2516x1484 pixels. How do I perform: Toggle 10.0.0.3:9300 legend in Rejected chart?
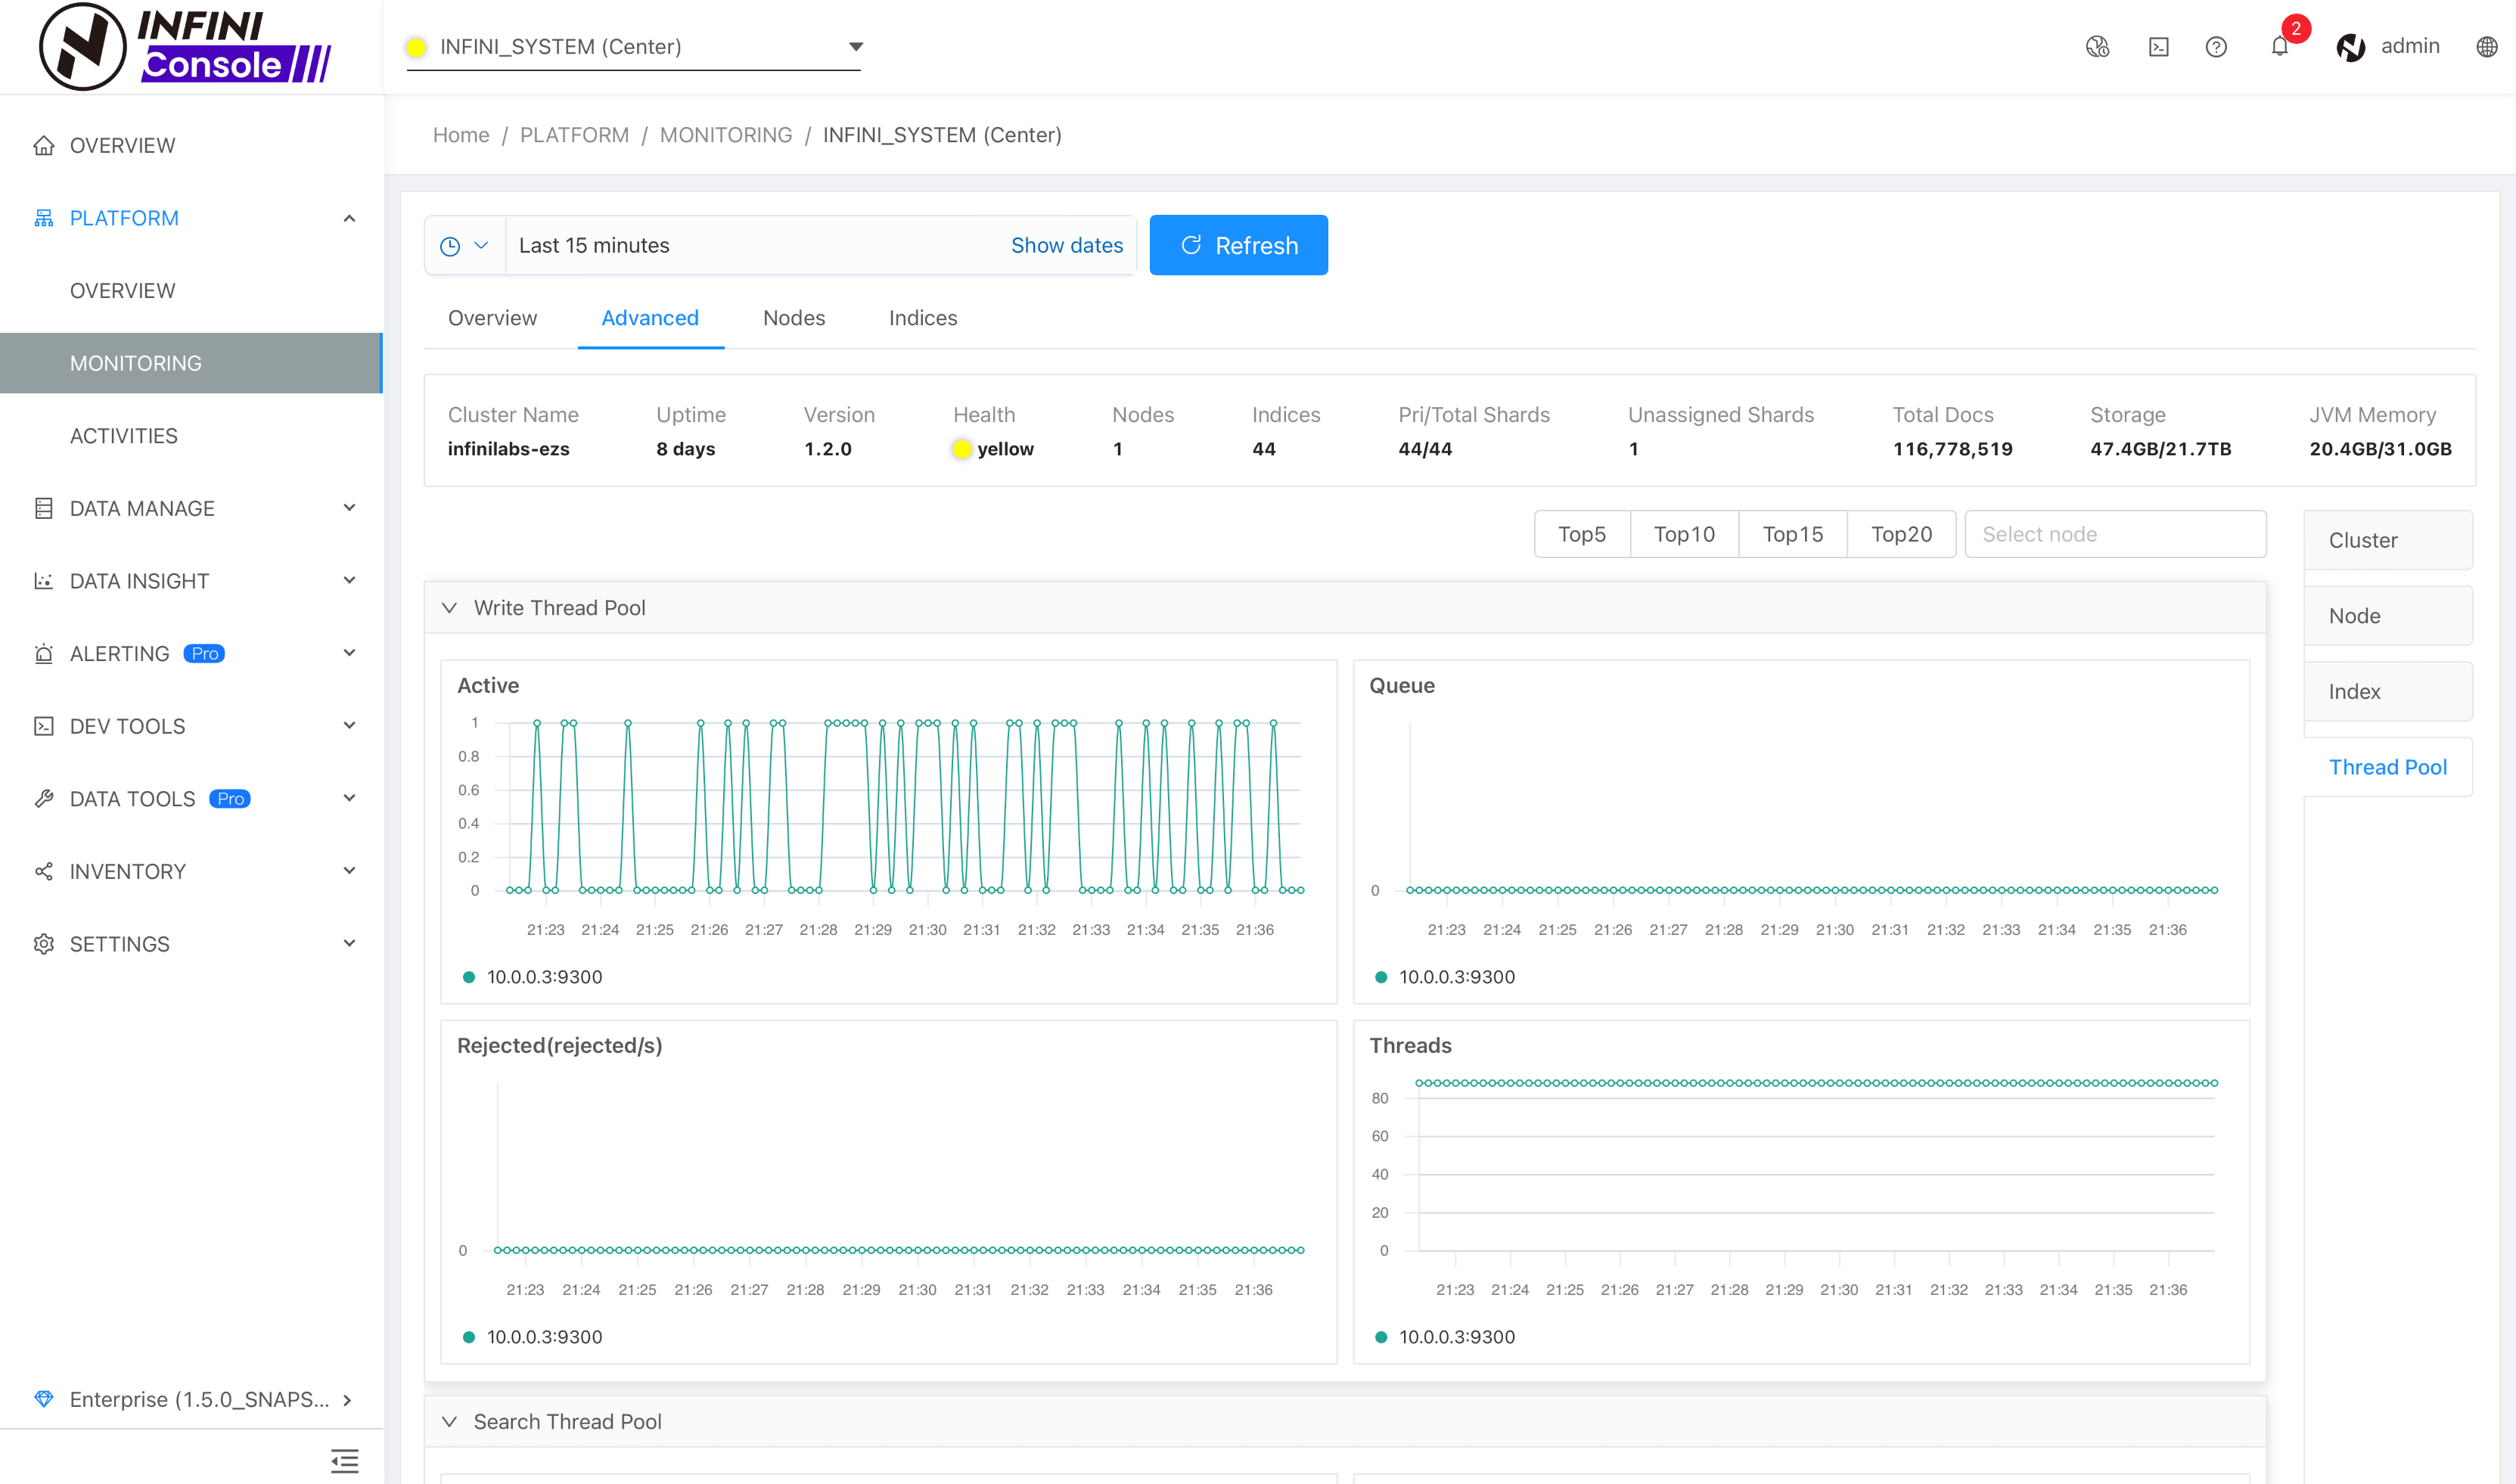[532, 1337]
